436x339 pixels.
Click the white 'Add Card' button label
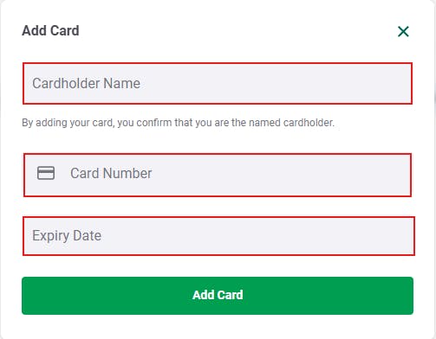point(218,295)
